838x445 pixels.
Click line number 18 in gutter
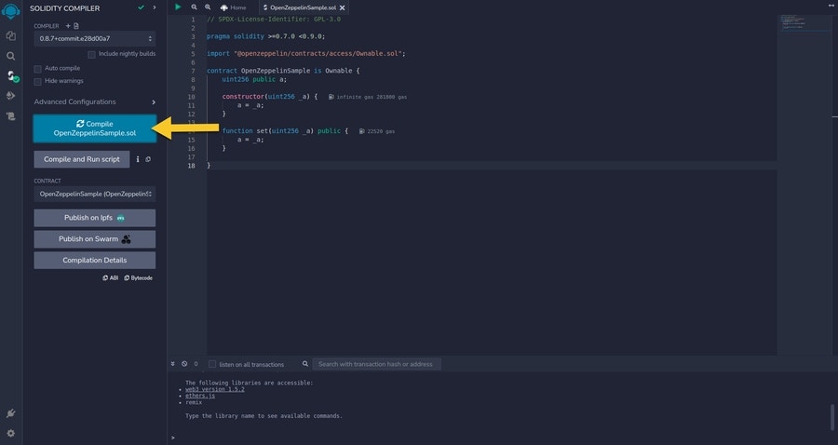click(x=191, y=166)
